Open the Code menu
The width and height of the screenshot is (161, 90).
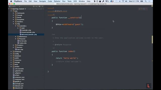coord(50,1)
